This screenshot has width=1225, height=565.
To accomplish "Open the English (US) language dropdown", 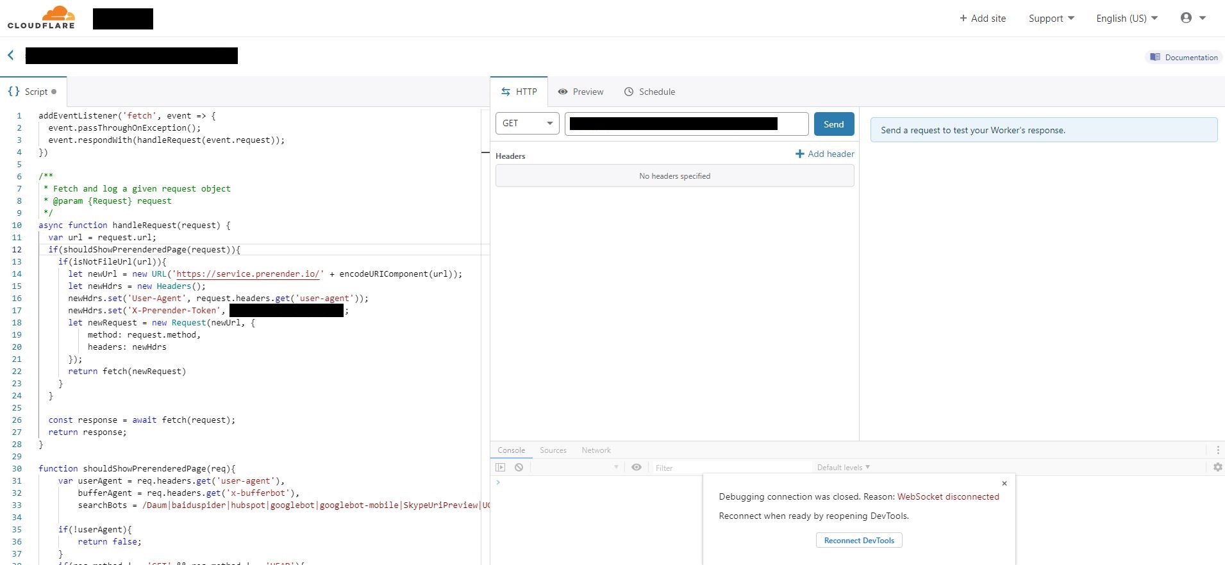I will 1127,19.
